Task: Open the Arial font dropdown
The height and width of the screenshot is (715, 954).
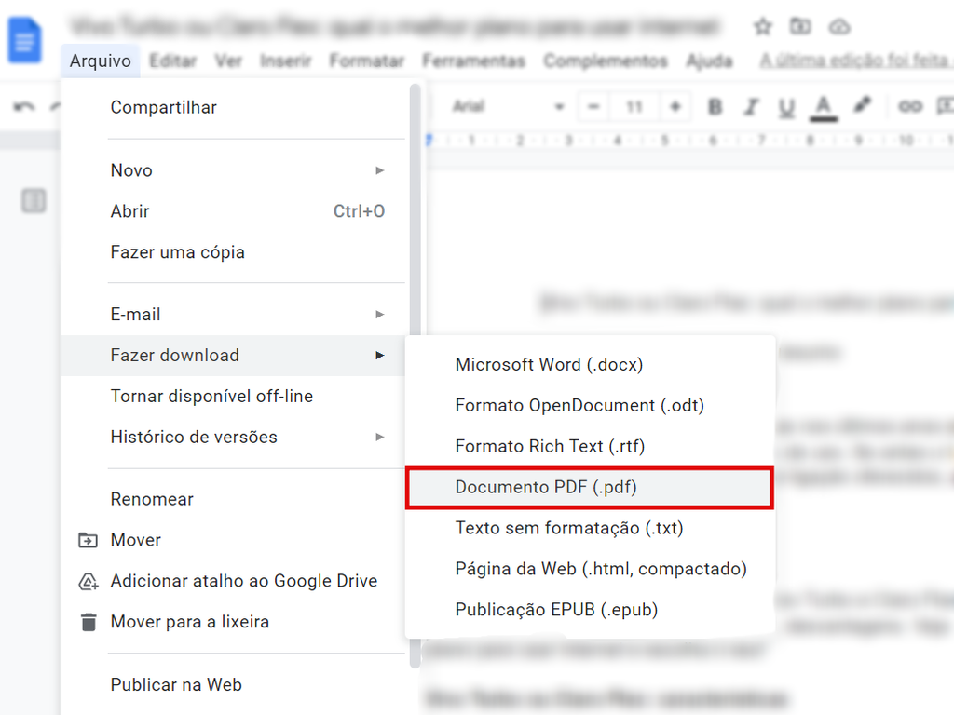Action: click(508, 107)
